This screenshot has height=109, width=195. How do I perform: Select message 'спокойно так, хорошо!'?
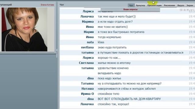pyautogui.click(x=113, y=104)
